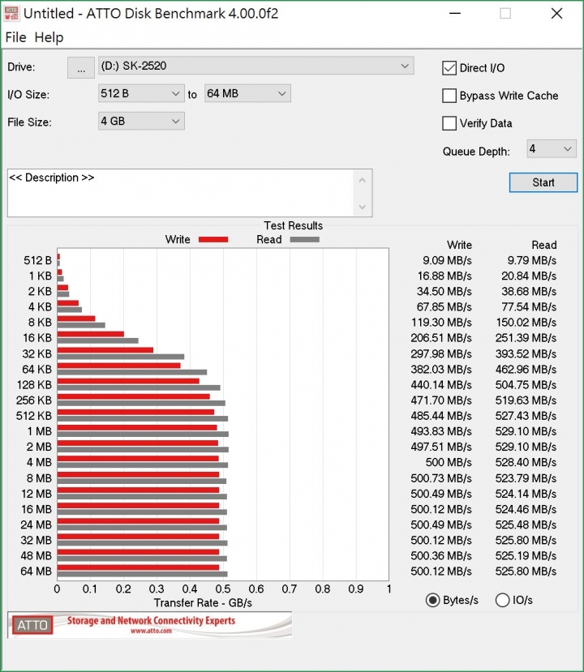The height and width of the screenshot is (672, 584).
Task: Open the minimum I/O Size dropdown 512 B
Action: tap(141, 93)
